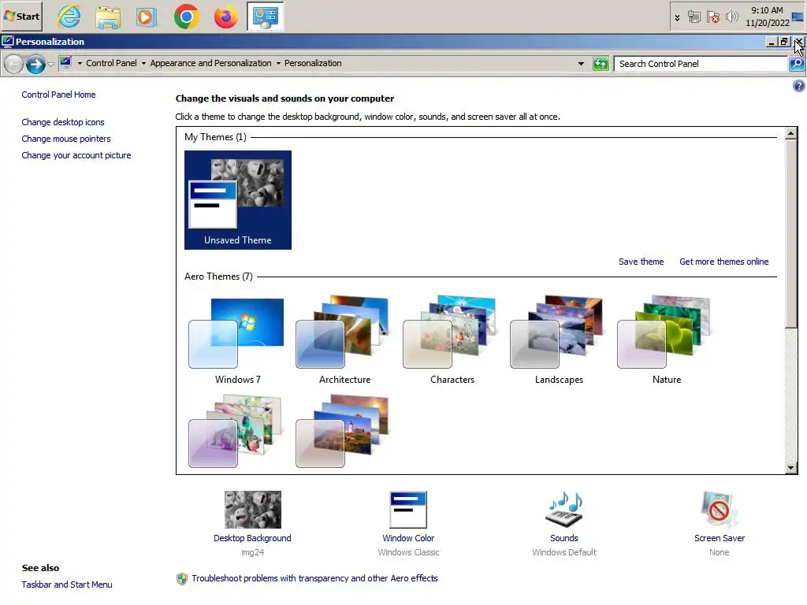Apply the Windows 7 theme
The height and width of the screenshot is (605, 807).
[x=237, y=340]
